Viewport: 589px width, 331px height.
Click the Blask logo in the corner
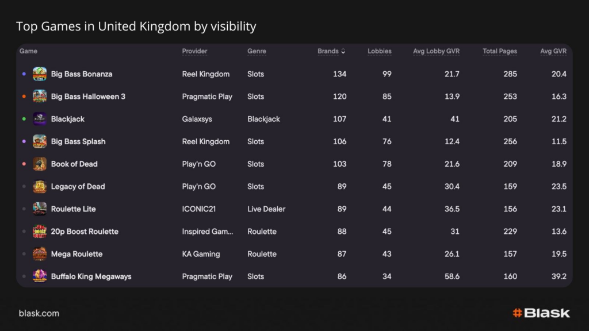pyautogui.click(x=541, y=313)
